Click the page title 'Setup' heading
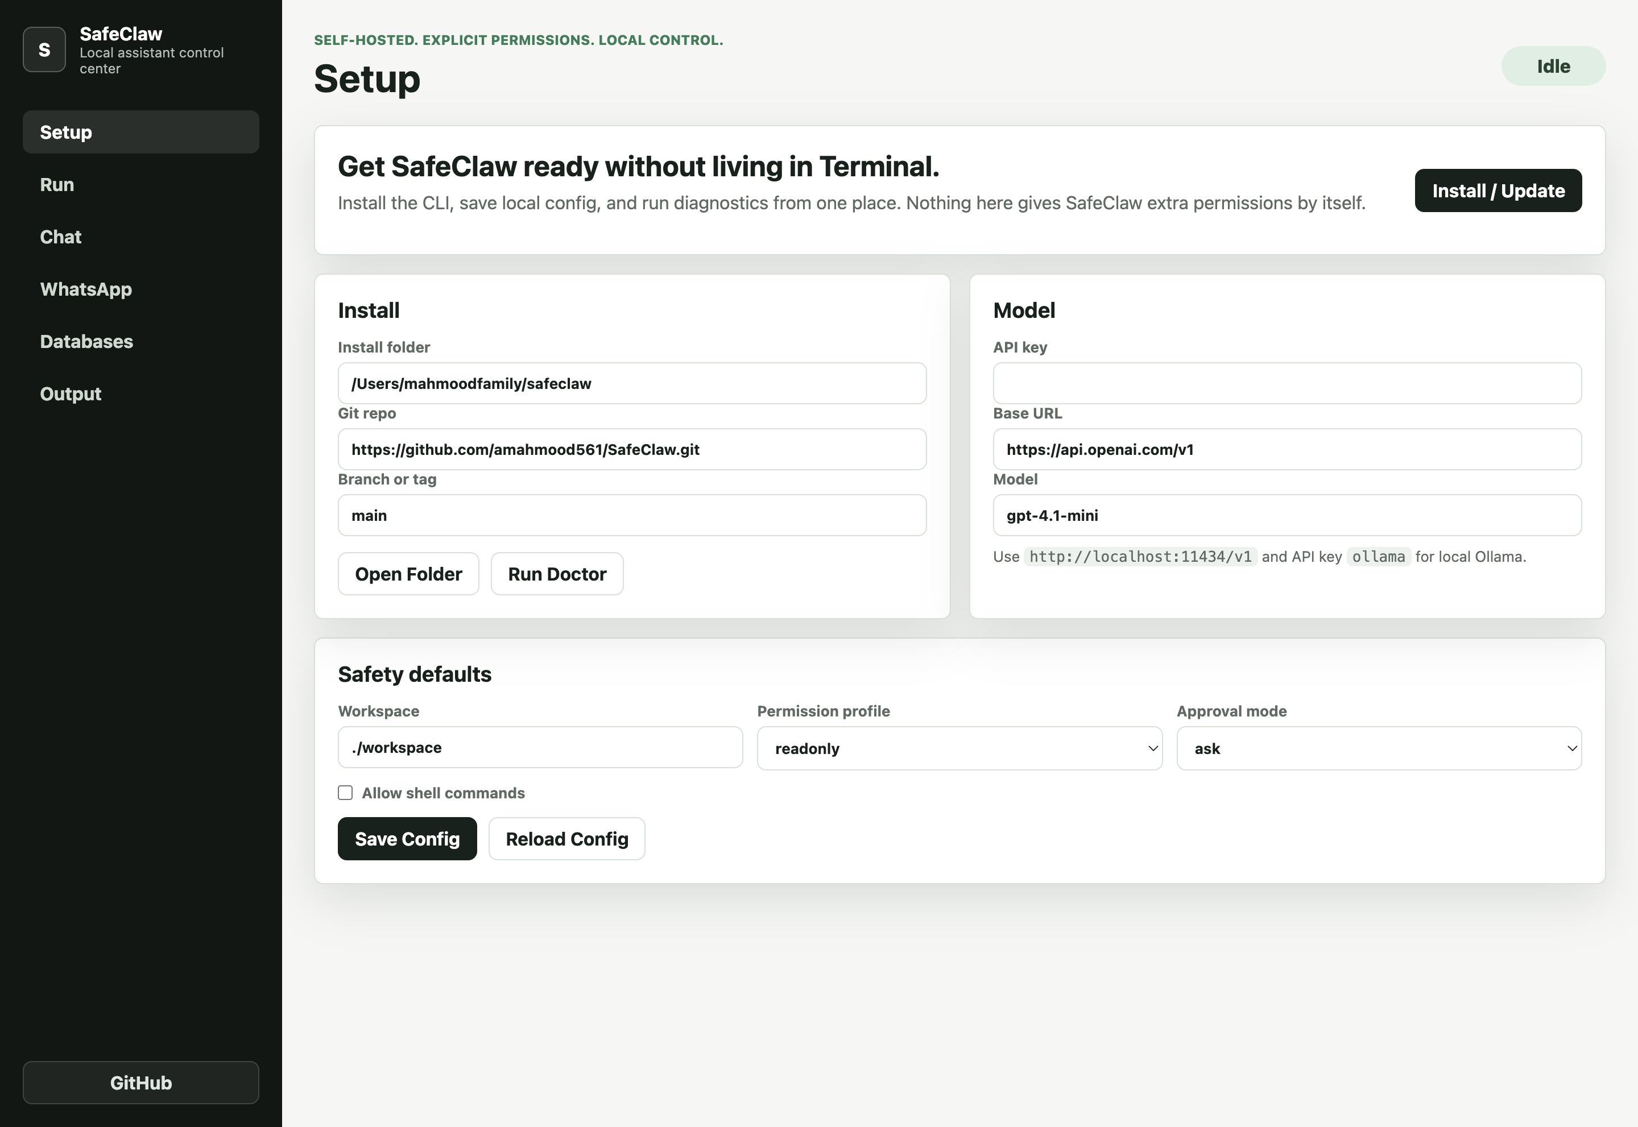Viewport: 1638px width, 1127px height. point(367,78)
